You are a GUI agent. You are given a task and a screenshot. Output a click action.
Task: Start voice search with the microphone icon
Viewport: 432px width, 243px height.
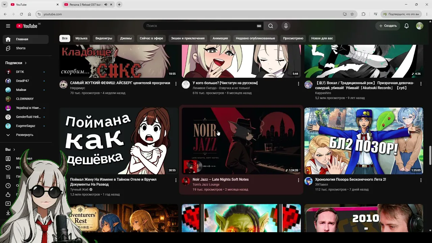(x=286, y=26)
